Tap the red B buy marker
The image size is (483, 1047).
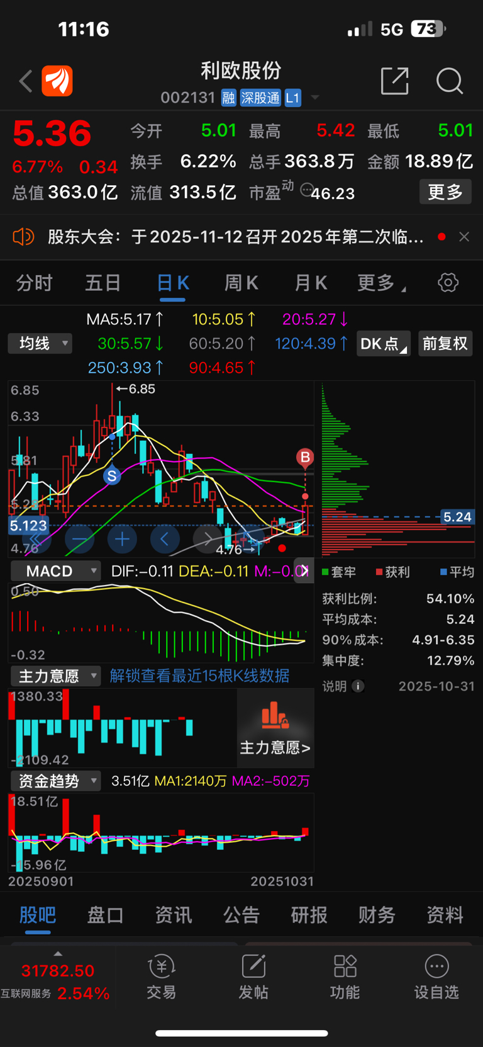click(305, 458)
